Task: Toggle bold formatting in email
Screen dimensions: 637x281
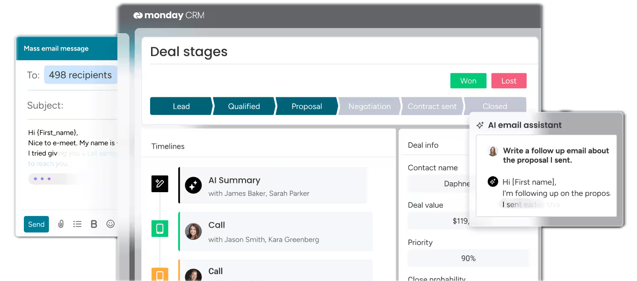Action: click(94, 224)
